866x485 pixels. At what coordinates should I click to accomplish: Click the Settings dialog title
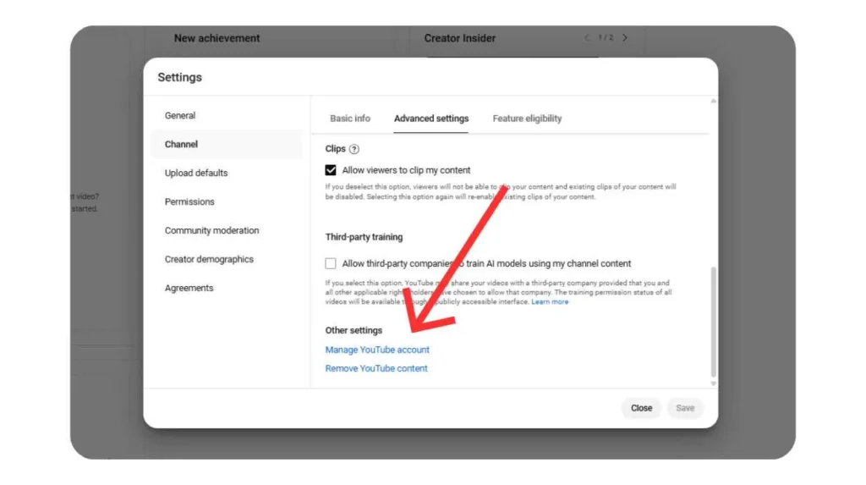click(179, 77)
